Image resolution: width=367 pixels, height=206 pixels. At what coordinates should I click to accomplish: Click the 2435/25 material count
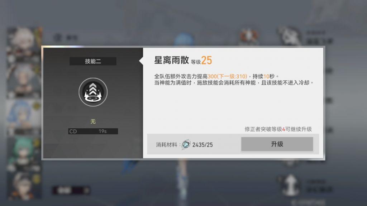point(202,145)
